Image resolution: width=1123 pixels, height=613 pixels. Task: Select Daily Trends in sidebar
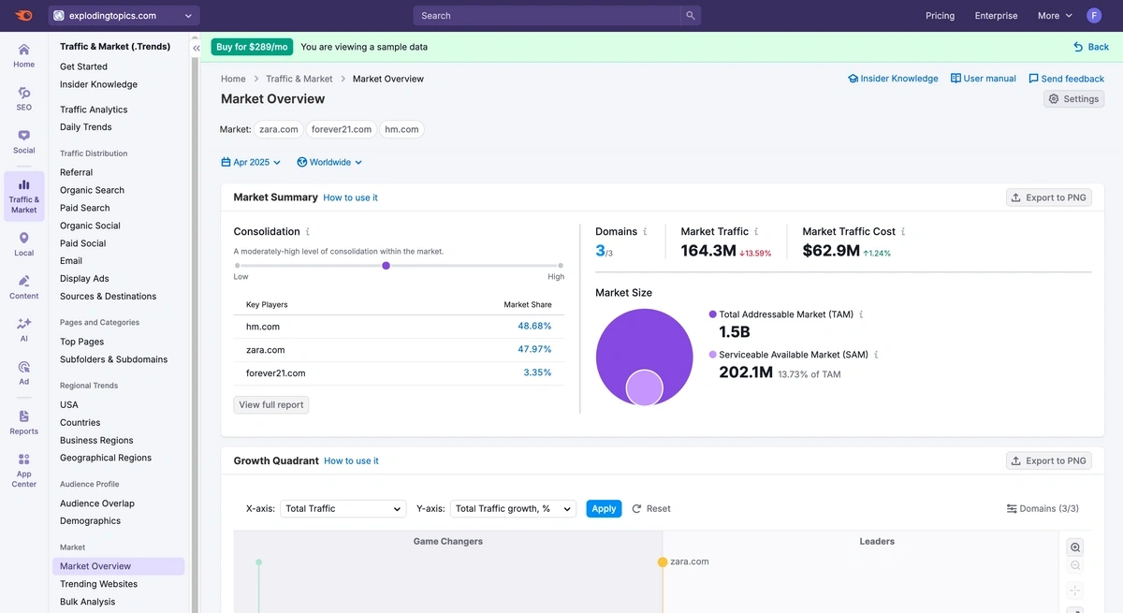[x=86, y=127]
